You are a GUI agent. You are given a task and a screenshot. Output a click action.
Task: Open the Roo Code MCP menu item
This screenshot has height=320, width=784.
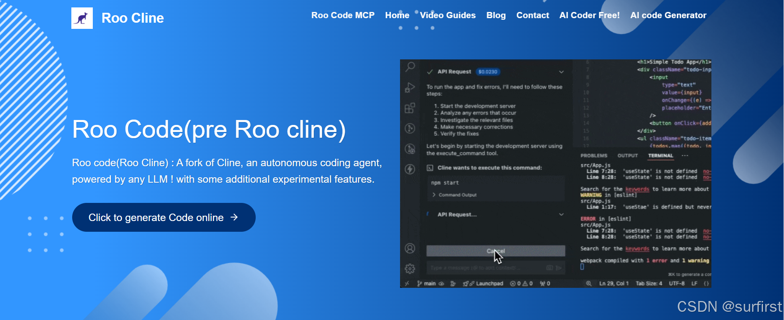pyautogui.click(x=343, y=15)
